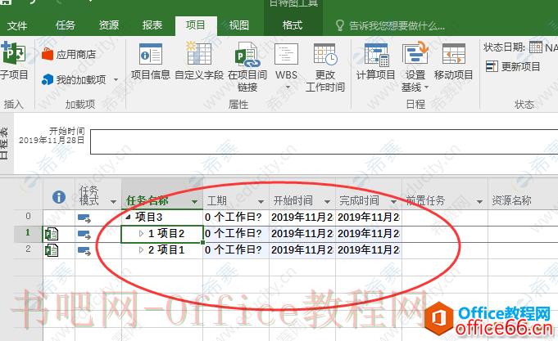558x341 pixels.
Task: Expand the WBS dropdown arrow
Action: (x=288, y=87)
